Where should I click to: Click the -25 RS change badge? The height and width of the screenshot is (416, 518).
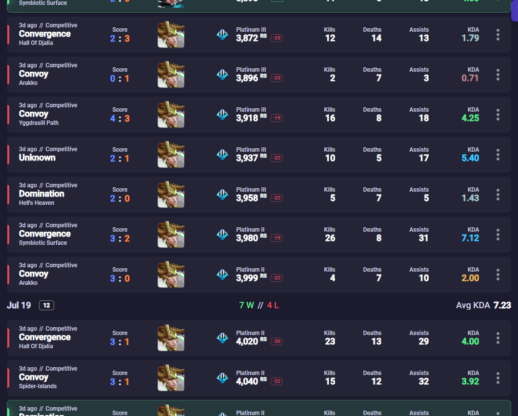(277, 38)
